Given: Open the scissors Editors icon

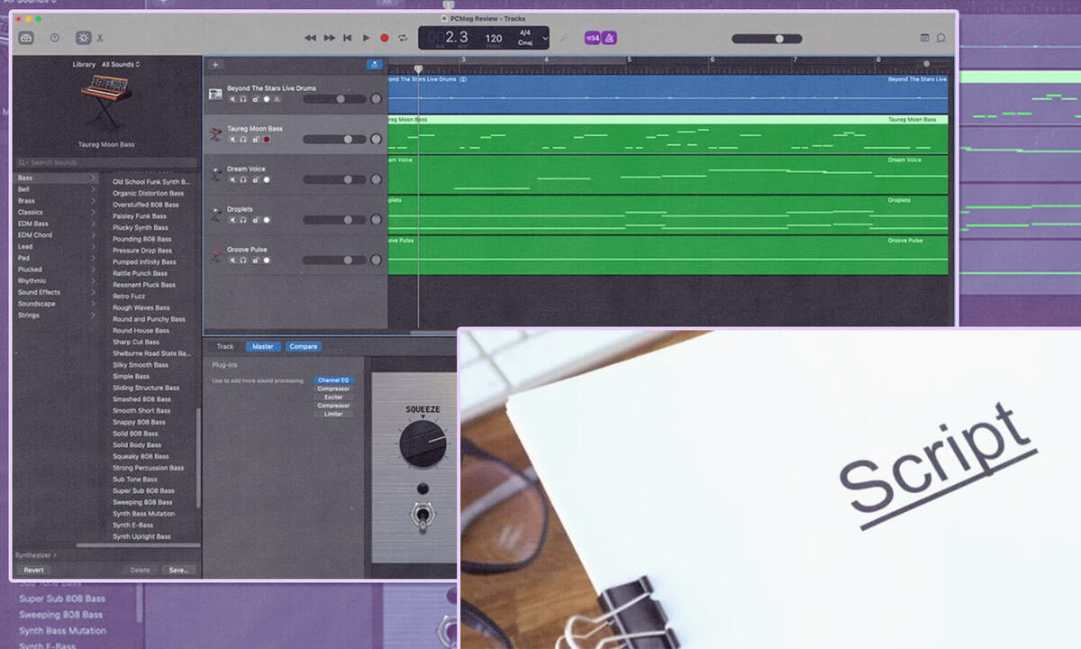Looking at the screenshot, I should (100, 38).
